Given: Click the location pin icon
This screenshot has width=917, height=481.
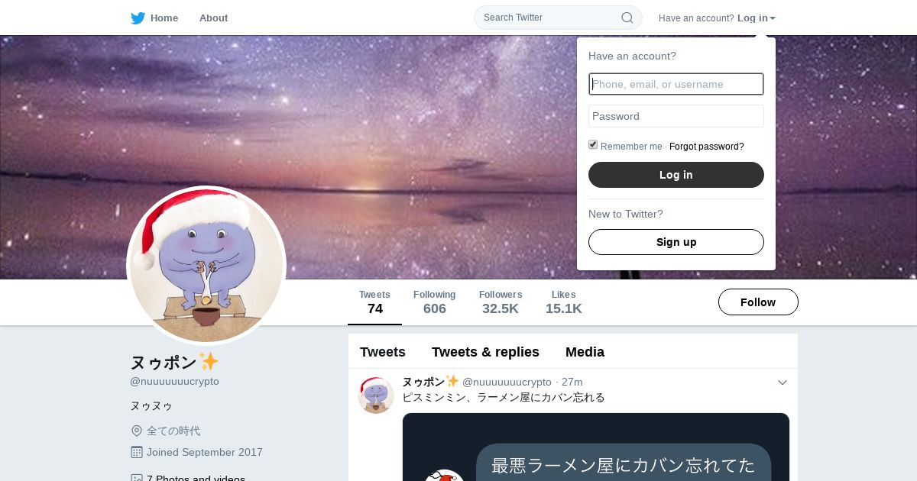Looking at the screenshot, I should coord(137,431).
